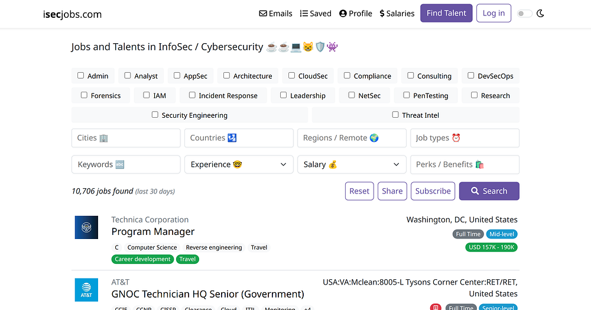Screen dimensions: 591x310
Task: Click the Technica Corporation company logo
Action: coord(86,227)
